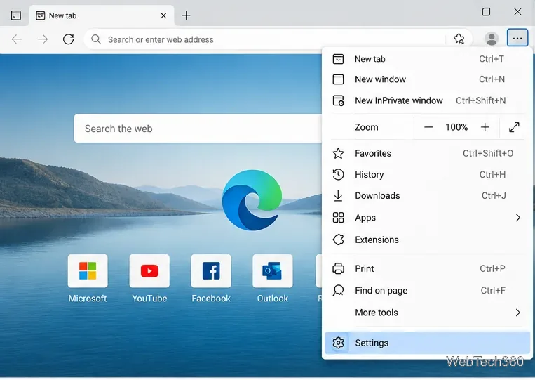Click the YouTube label under tile
The height and width of the screenshot is (380, 535).
[x=149, y=299]
